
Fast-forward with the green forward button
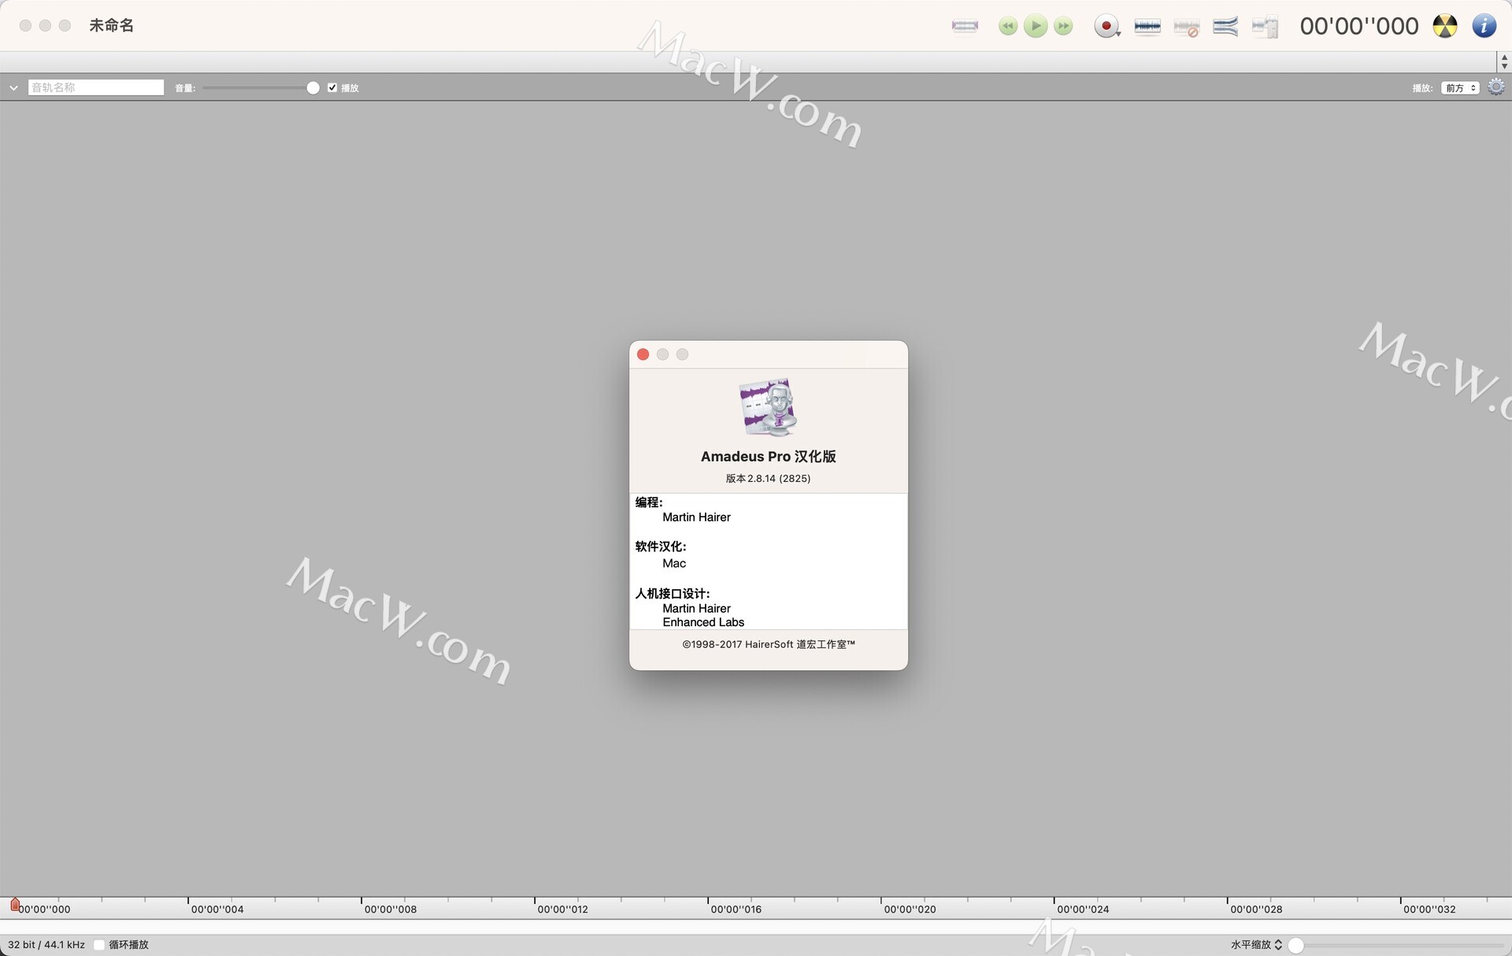coord(1063,26)
